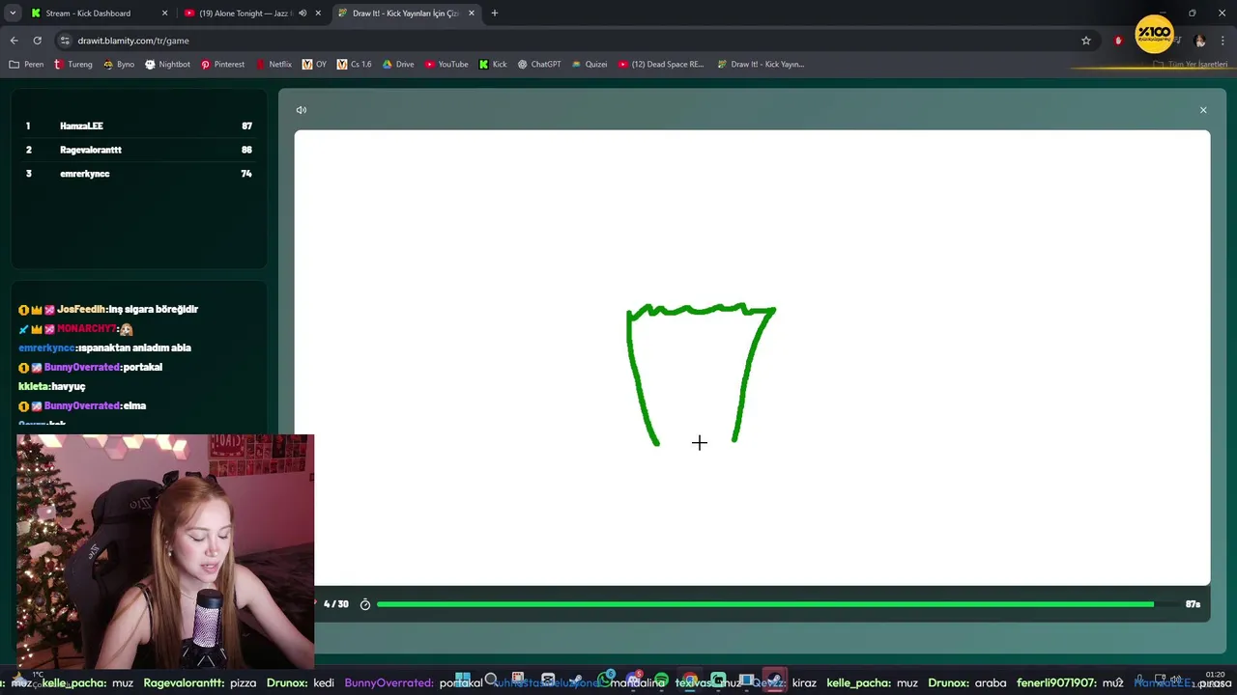The height and width of the screenshot is (695, 1237).
Task: Open the ChatGPT bookmark
Action: coord(539,65)
